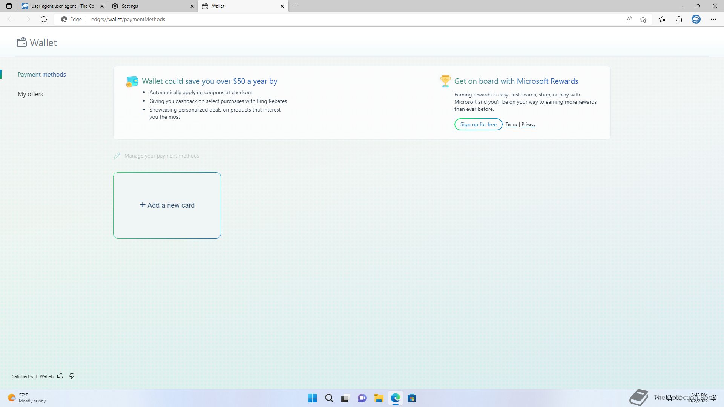Screen dimensions: 724x407
Task: Click the wallet savings illustration icon
Action: pos(132,81)
